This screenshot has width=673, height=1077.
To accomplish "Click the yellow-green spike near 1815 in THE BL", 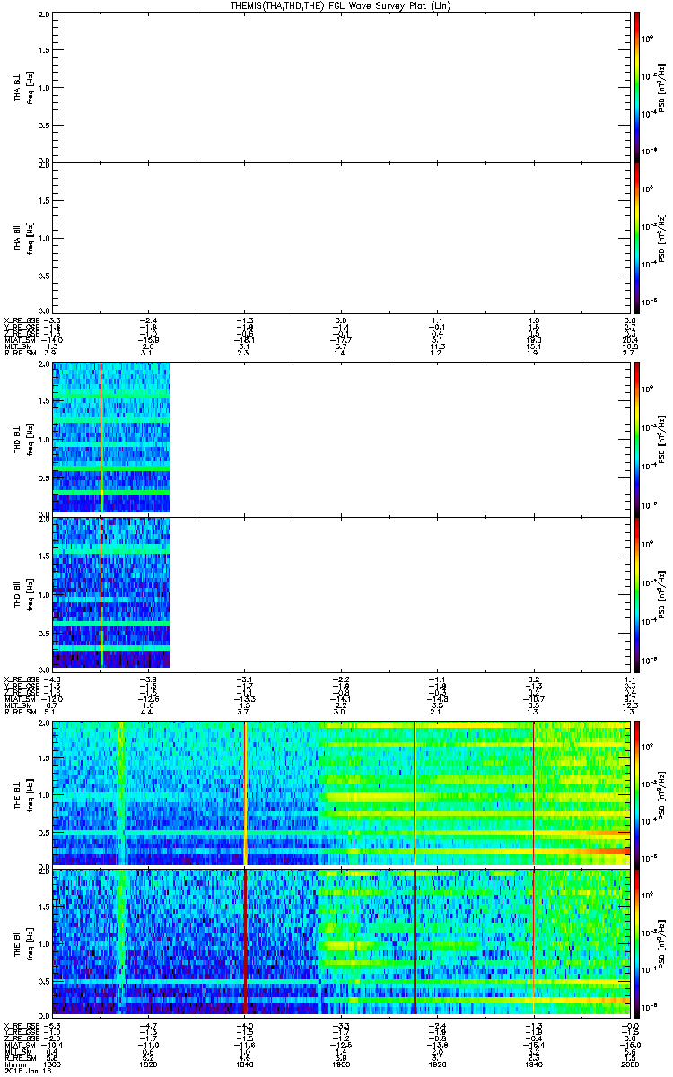I will 121,792.
